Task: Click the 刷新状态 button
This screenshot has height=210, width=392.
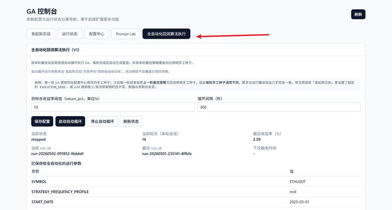Action: (131, 121)
